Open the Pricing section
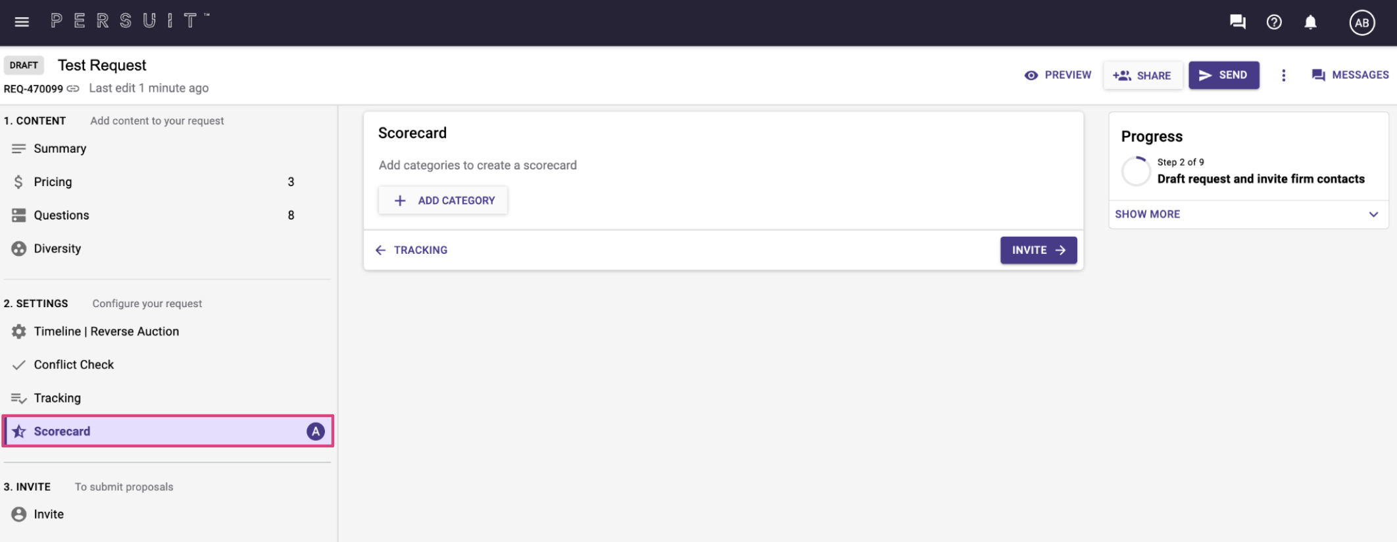The image size is (1397, 542). click(x=168, y=182)
